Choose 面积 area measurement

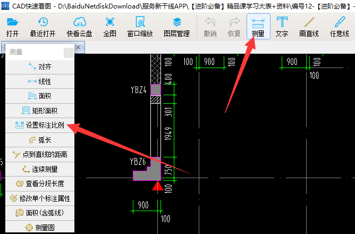(40, 96)
